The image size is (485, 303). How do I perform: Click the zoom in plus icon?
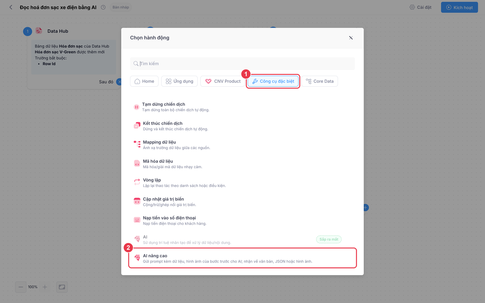tap(45, 287)
